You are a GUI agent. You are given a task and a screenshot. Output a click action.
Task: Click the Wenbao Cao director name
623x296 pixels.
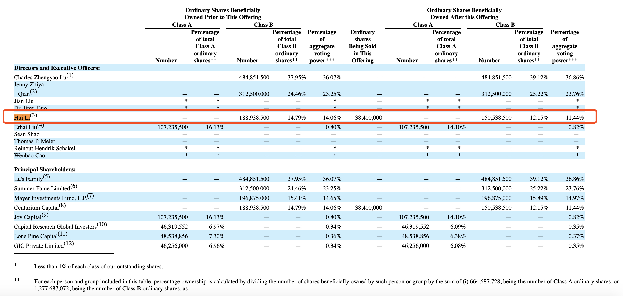coord(29,155)
